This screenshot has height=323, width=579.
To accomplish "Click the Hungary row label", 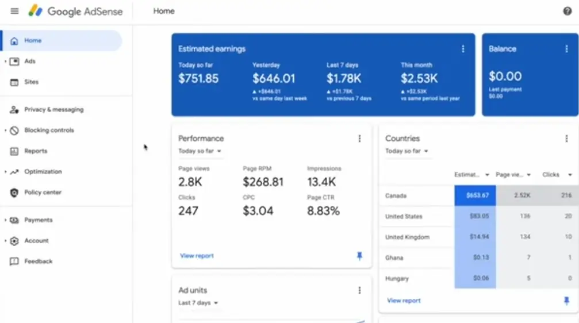I will pyautogui.click(x=397, y=278).
